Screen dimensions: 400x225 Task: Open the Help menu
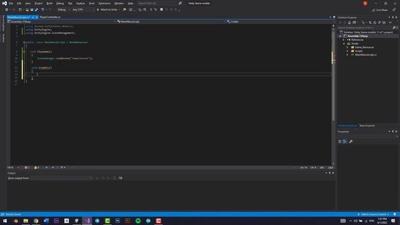(131, 3)
